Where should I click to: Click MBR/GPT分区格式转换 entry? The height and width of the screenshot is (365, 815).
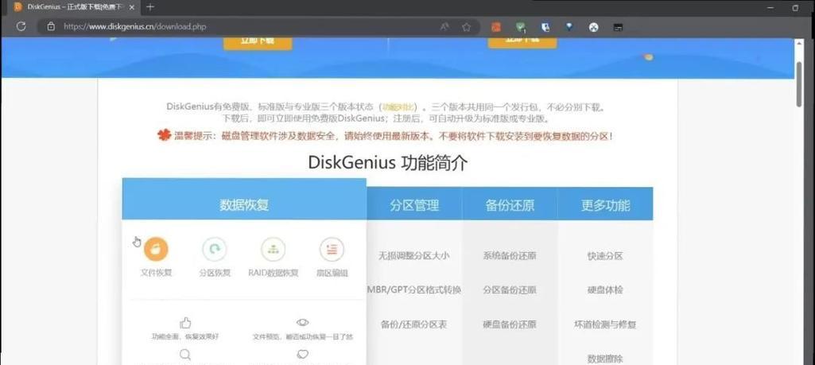pos(415,289)
